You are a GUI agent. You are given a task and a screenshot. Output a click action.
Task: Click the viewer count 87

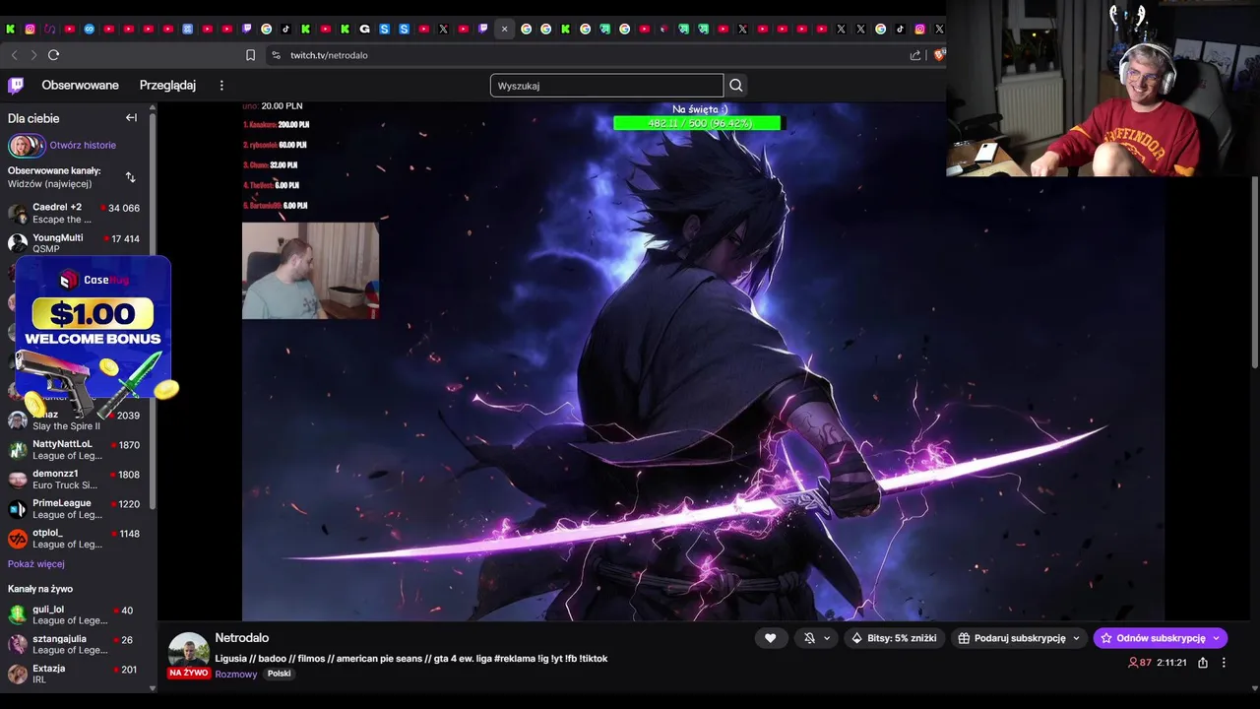(1140, 664)
